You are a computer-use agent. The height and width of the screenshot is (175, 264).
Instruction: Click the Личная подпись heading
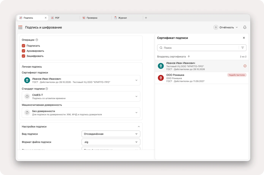point(32,67)
